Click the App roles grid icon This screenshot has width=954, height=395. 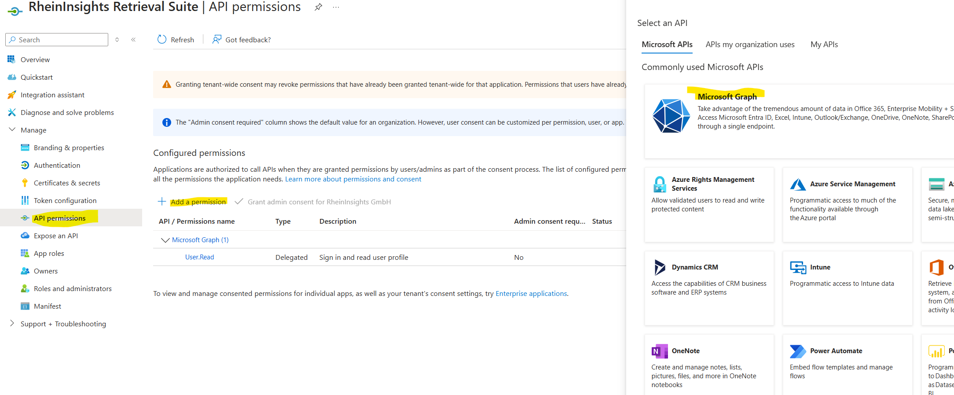[x=25, y=253]
